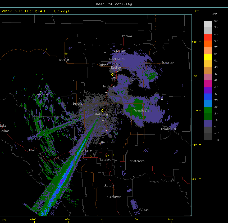Image resolution: width=228 pixels, height=223 pixels.
Task: Click the Calgary label
Action: [x=106, y=160]
